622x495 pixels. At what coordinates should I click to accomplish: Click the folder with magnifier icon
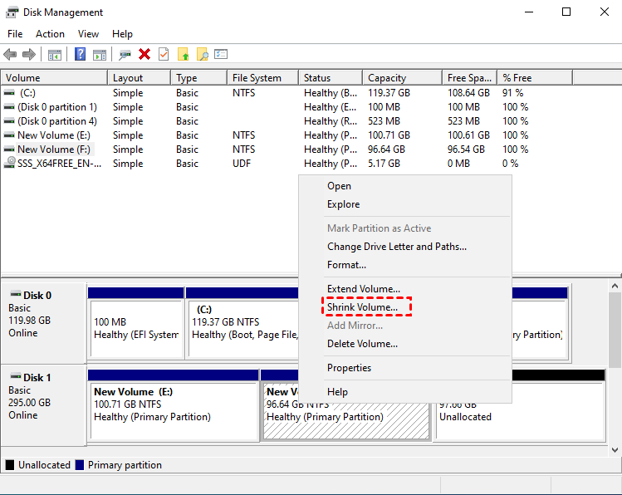202,55
